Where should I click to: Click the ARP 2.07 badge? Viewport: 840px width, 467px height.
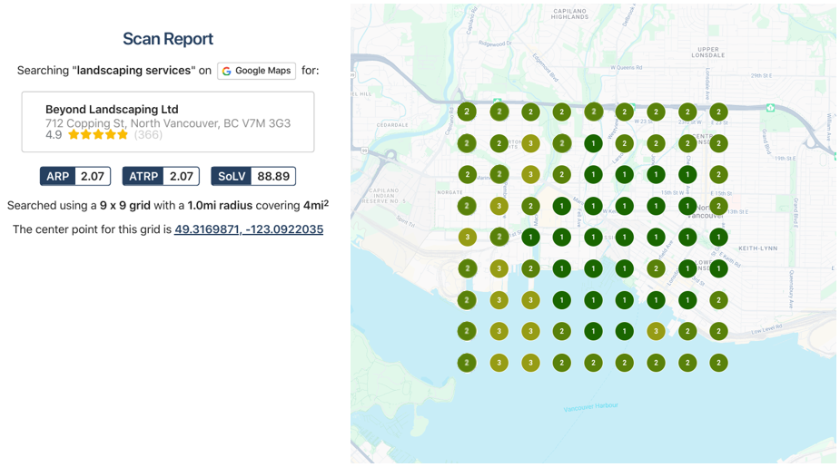click(x=75, y=177)
